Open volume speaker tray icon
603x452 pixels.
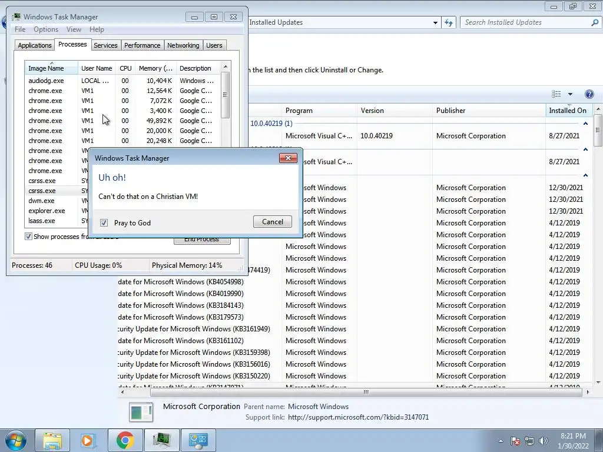[x=544, y=441]
